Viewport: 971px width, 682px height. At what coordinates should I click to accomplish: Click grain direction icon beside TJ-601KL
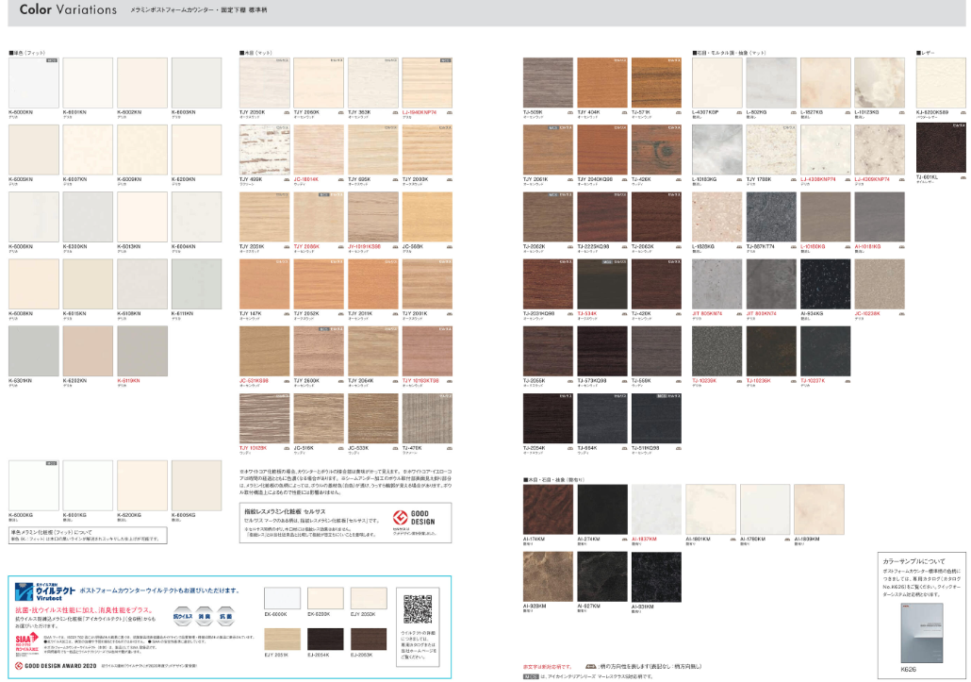point(961,176)
